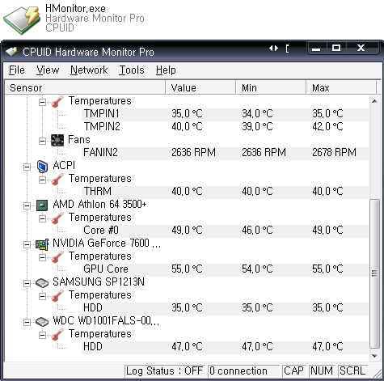
Task: Click the Value column header
Action: point(201,87)
